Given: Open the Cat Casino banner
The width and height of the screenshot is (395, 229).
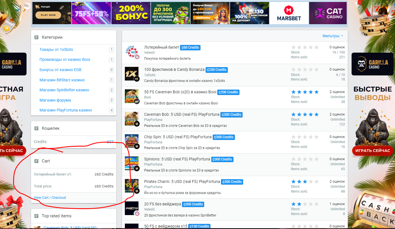Looking at the screenshot, I should [x=328, y=13].
